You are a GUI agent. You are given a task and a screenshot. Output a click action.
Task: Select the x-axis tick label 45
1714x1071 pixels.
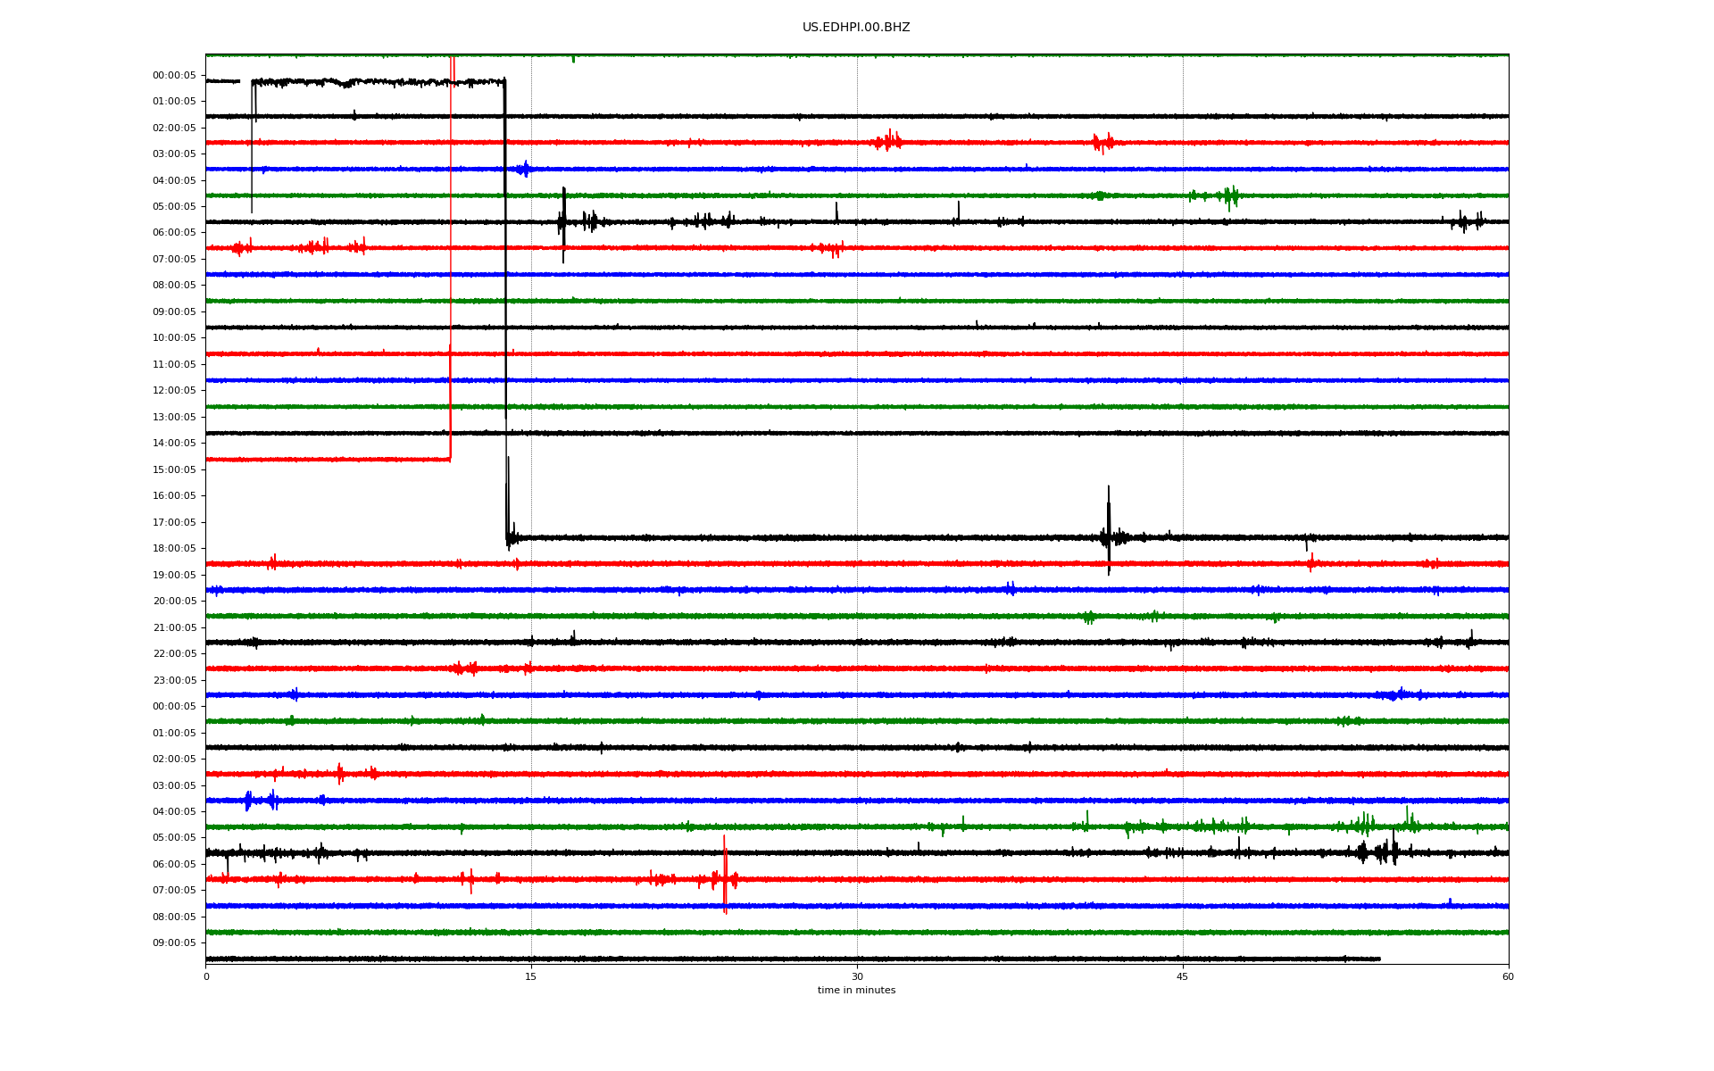(1183, 976)
